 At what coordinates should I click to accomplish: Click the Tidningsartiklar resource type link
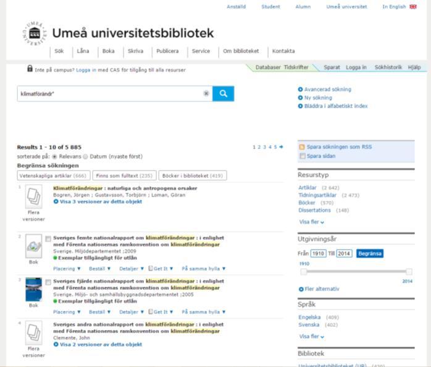point(317,195)
